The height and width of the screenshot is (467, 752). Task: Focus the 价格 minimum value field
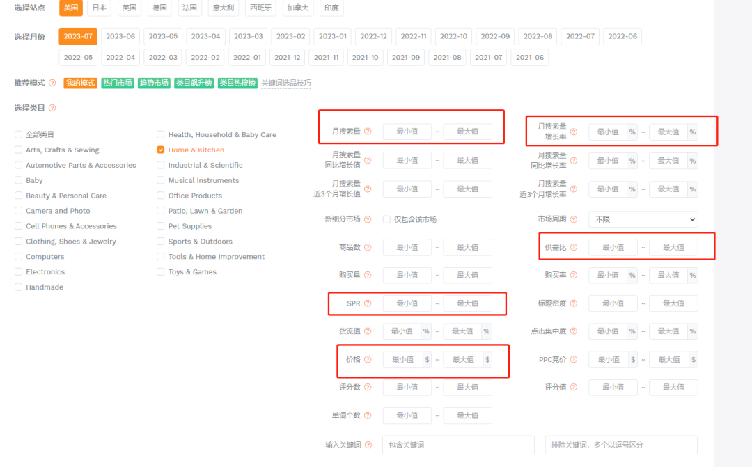click(x=403, y=360)
